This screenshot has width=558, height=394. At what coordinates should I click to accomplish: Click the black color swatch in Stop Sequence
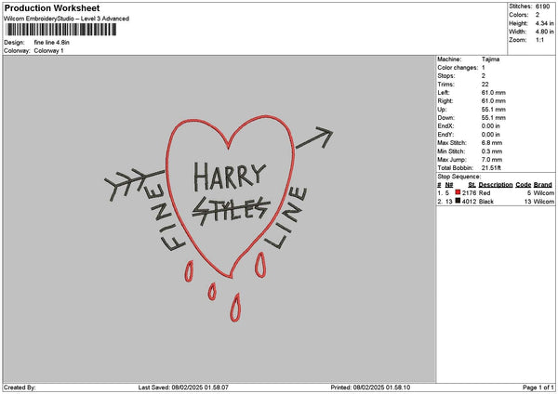[x=458, y=201]
